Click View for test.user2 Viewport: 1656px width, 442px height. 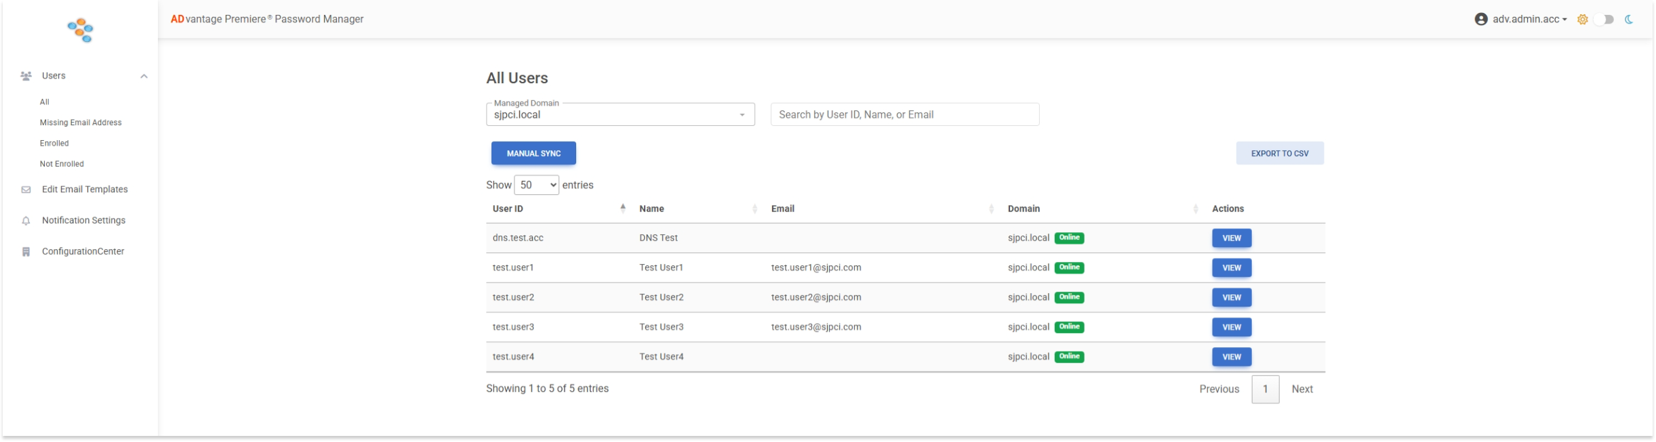1232,298
